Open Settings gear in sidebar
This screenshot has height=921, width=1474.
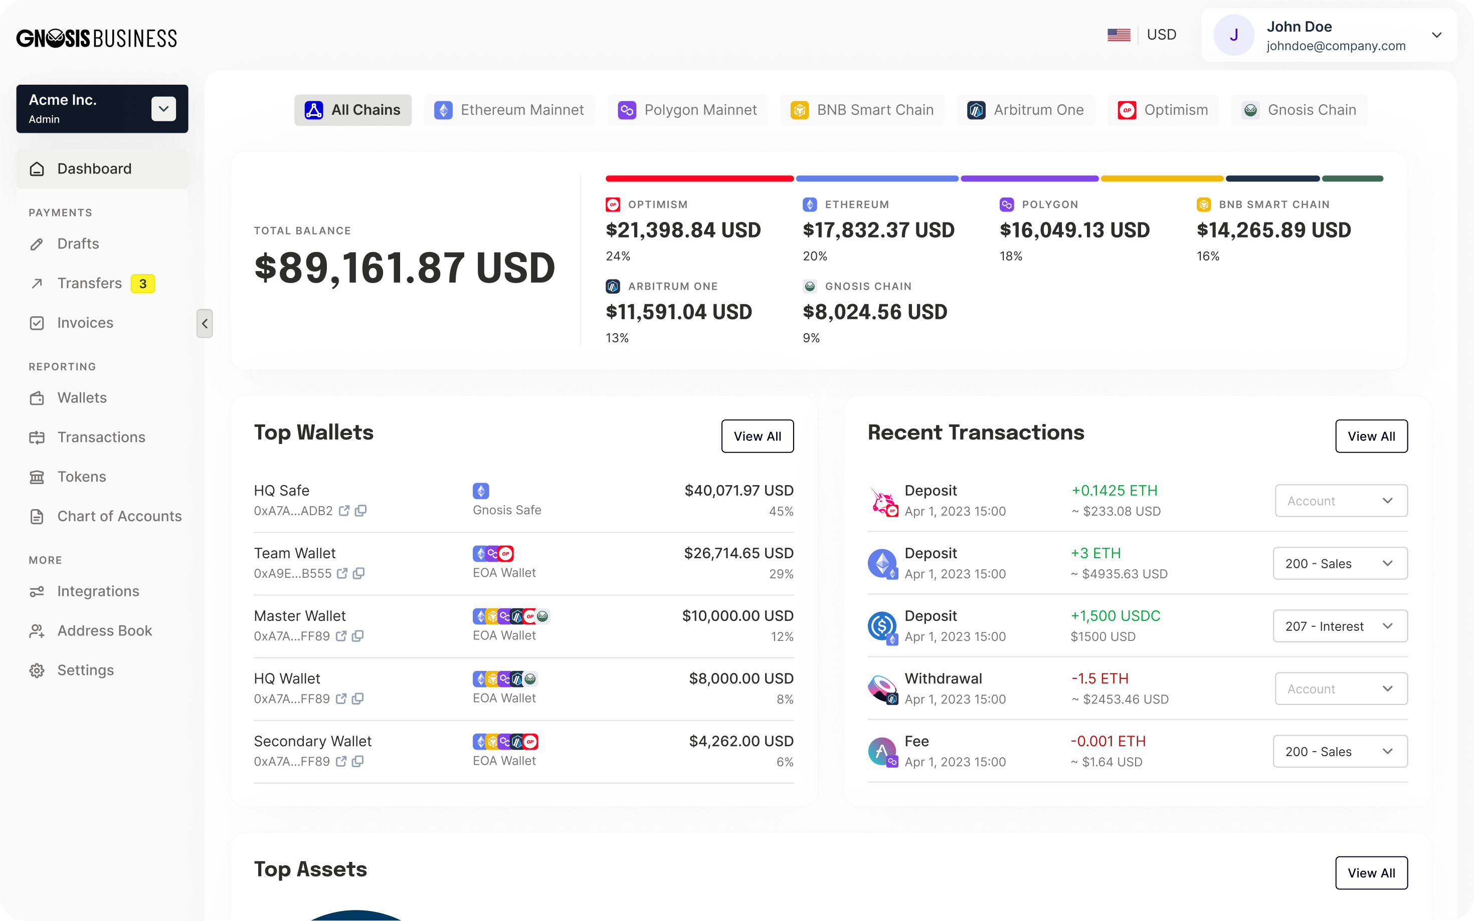tap(37, 670)
